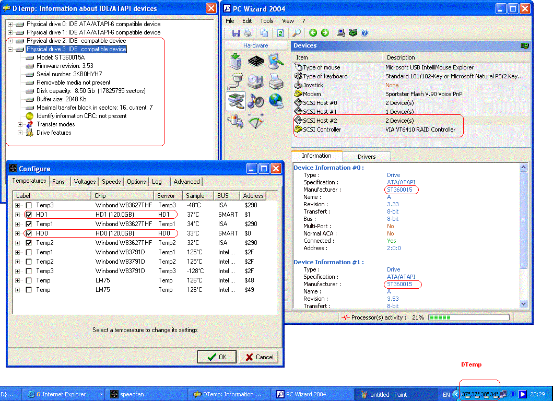Click the tray expand arrow next to EN
553x401 pixels.
456,394
